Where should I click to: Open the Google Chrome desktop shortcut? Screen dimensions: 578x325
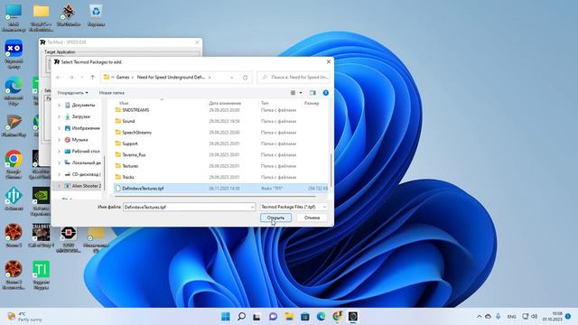tap(14, 164)
